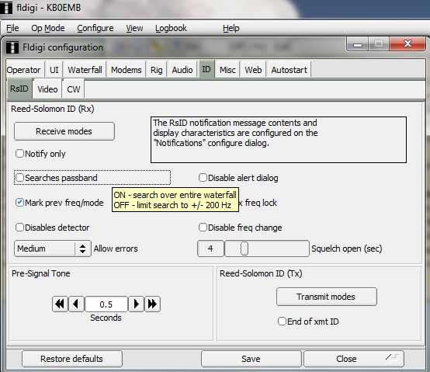Click the fast-decrease double-left arrow for Pre-Signal Tone

click(60, 304)
